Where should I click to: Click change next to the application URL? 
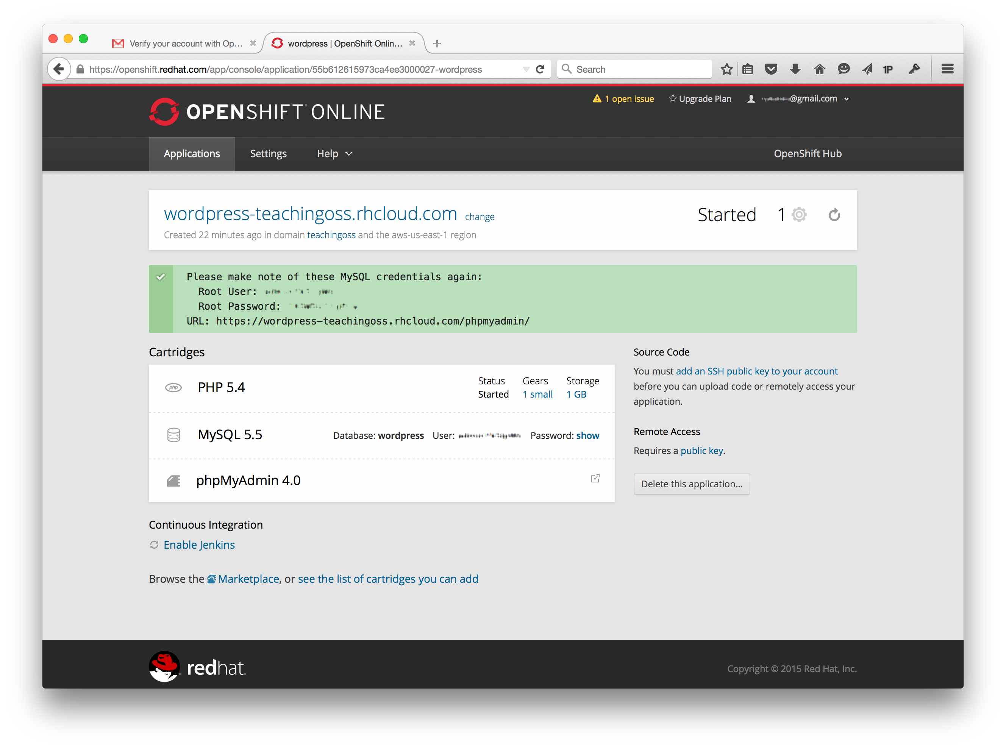pos(480,217)
